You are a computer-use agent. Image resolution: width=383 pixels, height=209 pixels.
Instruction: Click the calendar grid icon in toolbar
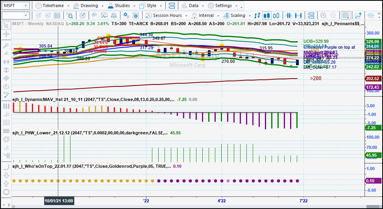57,16
